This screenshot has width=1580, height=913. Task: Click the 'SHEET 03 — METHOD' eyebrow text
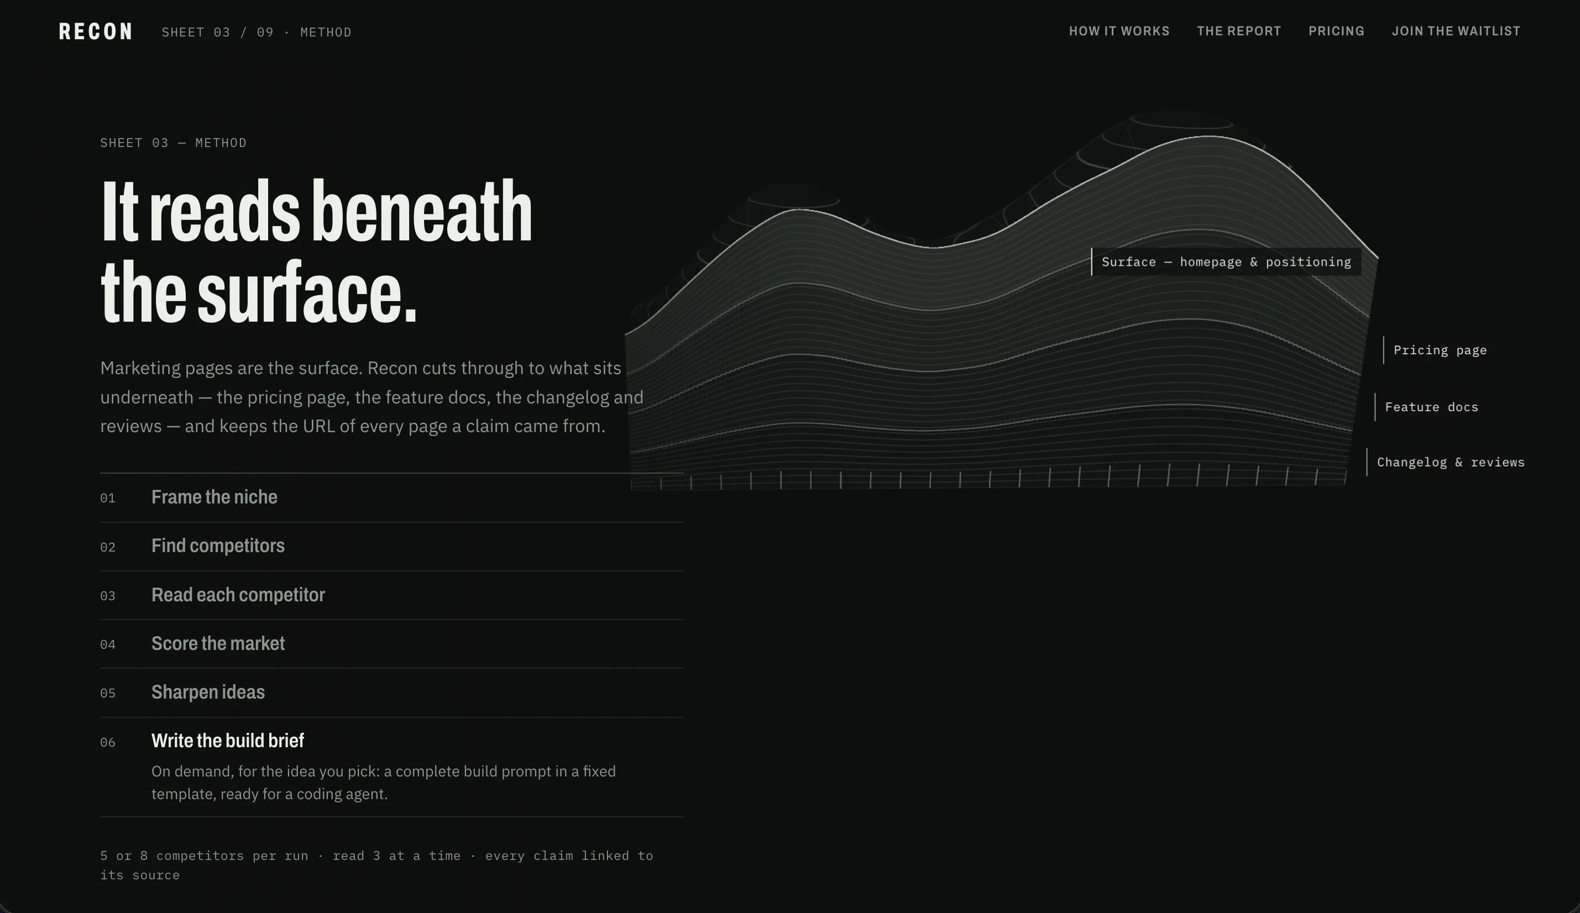point(173,143)
